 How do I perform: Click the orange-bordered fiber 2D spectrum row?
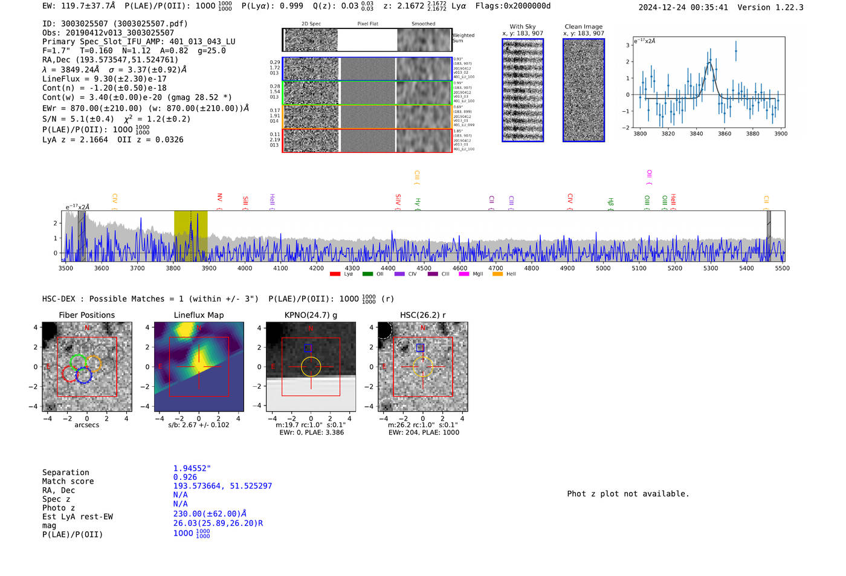click(367, 117)
